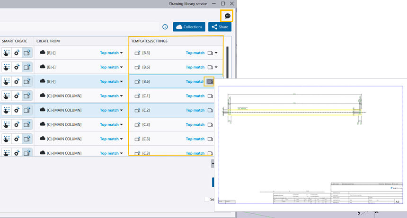Click the template icon next to [B.3]

pos(137,53)
